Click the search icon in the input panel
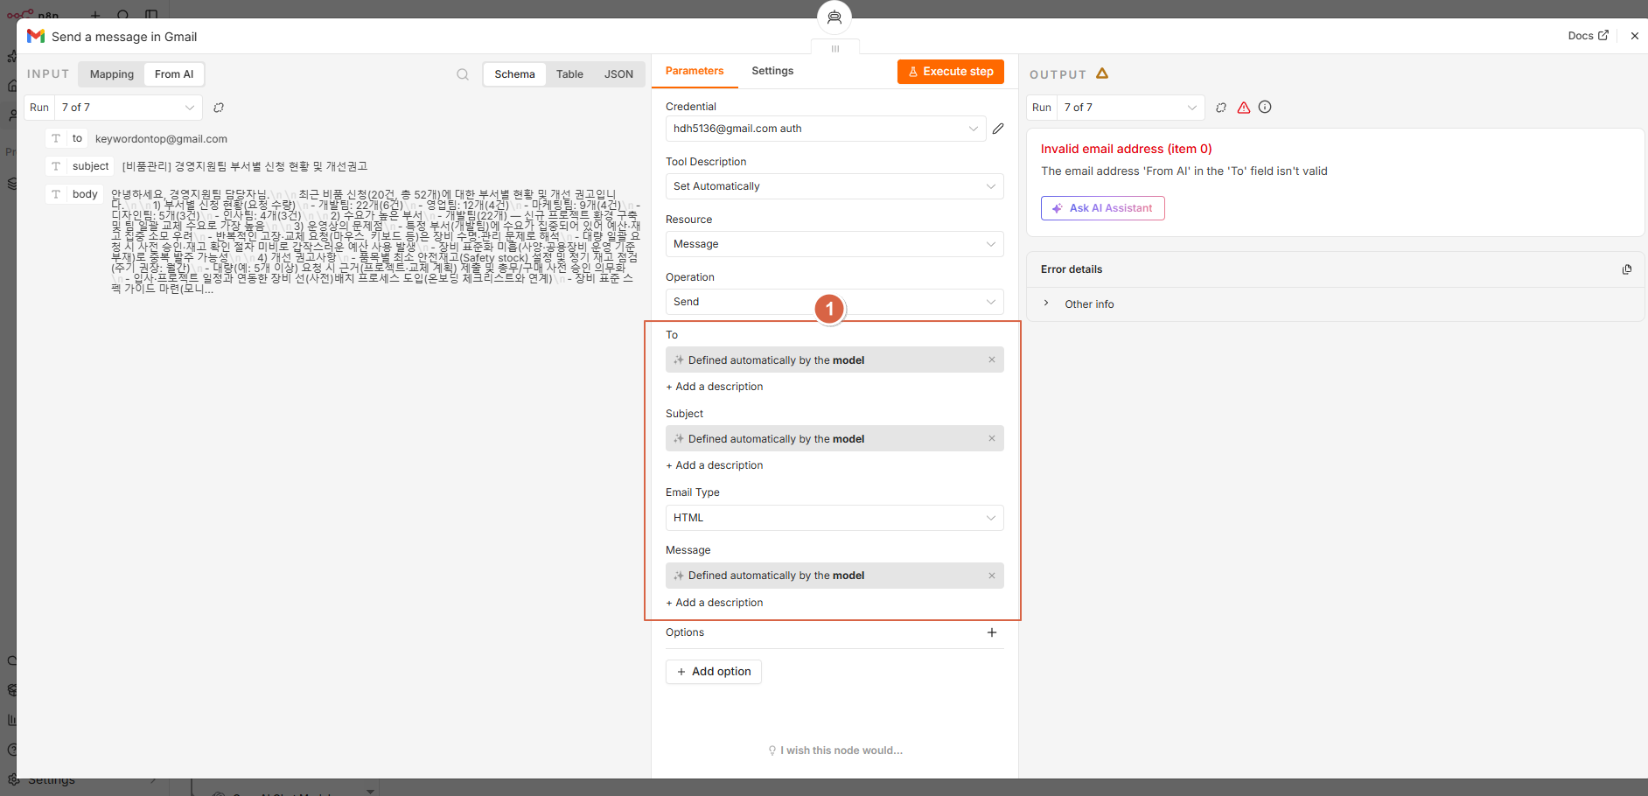 coord(463,74)
